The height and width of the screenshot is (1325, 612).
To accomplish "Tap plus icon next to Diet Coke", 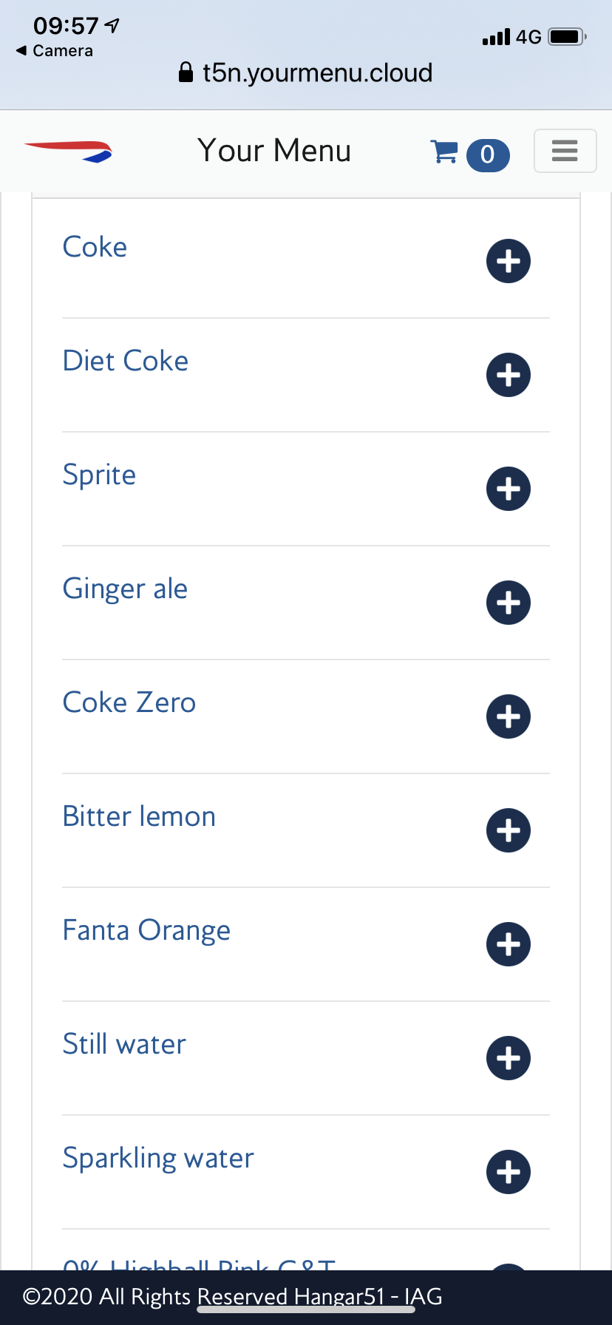I will click(x=509, y=375).
